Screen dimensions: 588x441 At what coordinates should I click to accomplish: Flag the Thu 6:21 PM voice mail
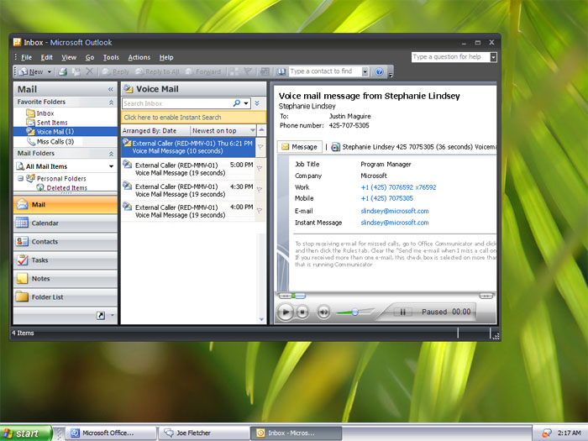tap(260, 147)
